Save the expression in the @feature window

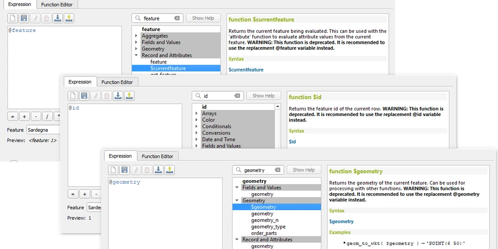pyautogui.click(x=24, y=18)
